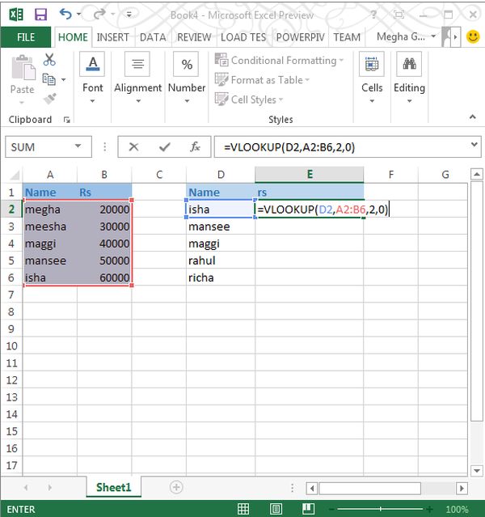The image size is (485, 517).
Task: Select the Sheet1 worksheet tab
Action: (114, 487)
